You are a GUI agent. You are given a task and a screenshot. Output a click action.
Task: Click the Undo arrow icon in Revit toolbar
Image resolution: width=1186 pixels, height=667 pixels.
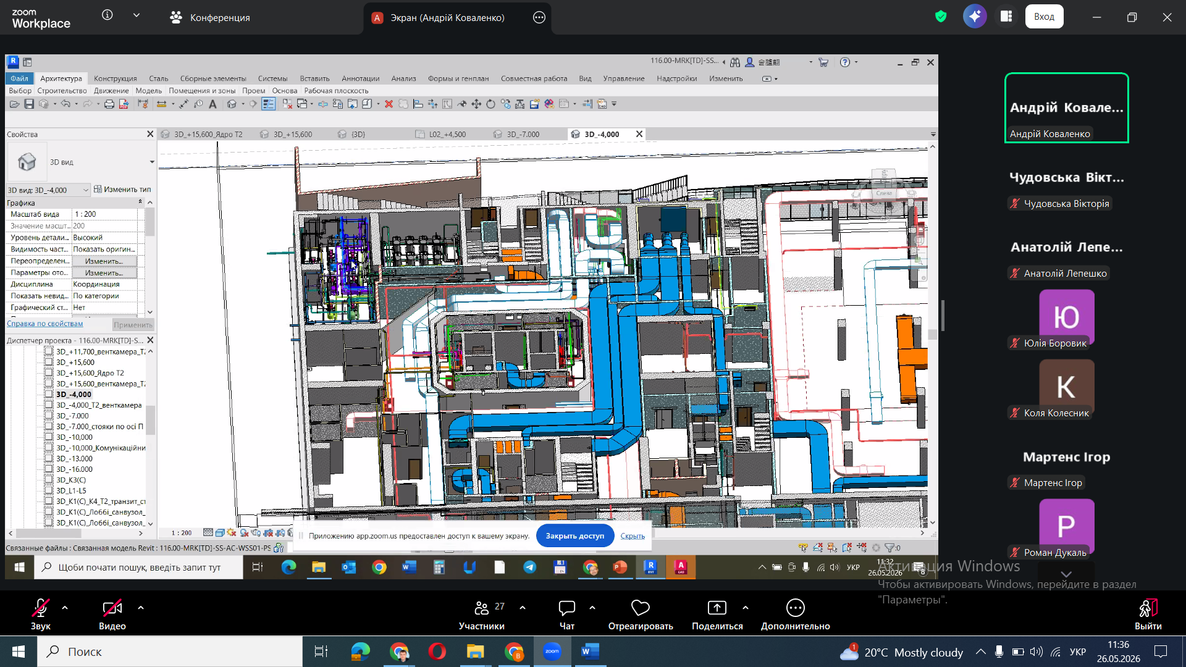tap(65, 104)
